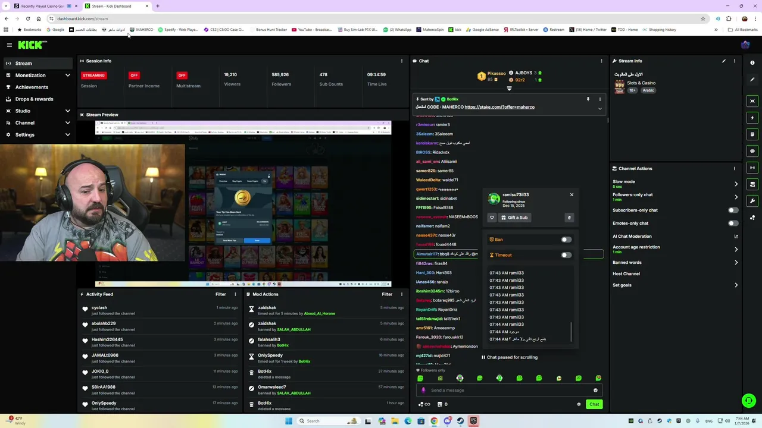Open the emoji picker in message box
The width and height of the screenshot is (762, 428).
coord(595,391)
